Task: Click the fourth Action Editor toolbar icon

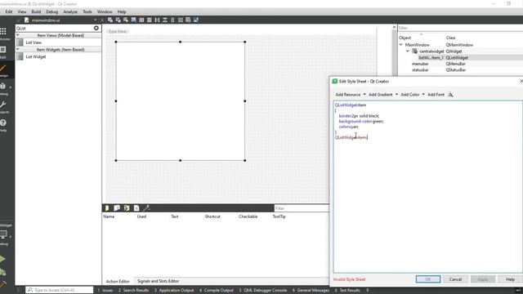Action: point(136,208)
